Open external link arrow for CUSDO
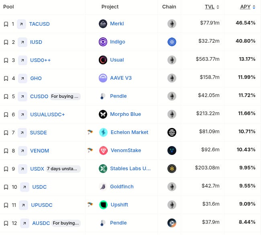Viewport: 261px width, 235px height. pyautogui.click(x=22, y=97)
